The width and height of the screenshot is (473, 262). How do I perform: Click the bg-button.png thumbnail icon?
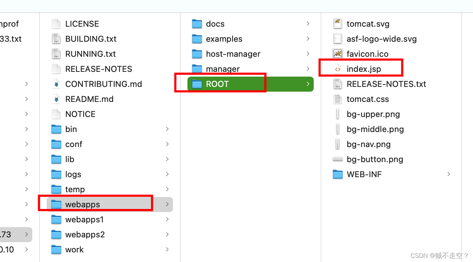pos(338,159)
